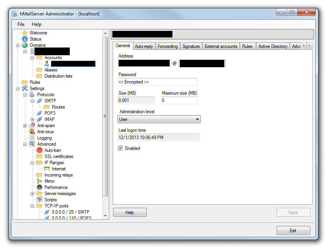Open the File menu
This screenshot has height=248, width=327.
tap(21, 24)
